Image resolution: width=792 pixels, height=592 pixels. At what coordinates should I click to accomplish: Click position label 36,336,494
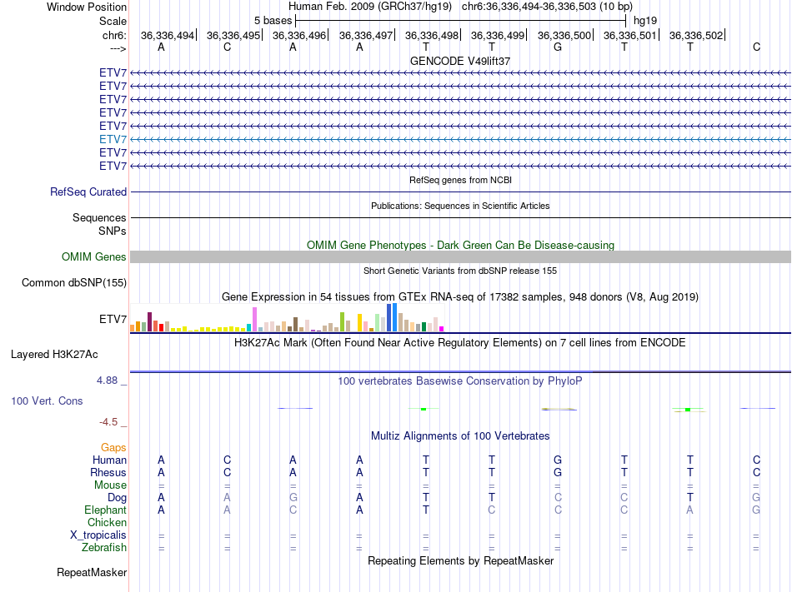tap(168, 35)
